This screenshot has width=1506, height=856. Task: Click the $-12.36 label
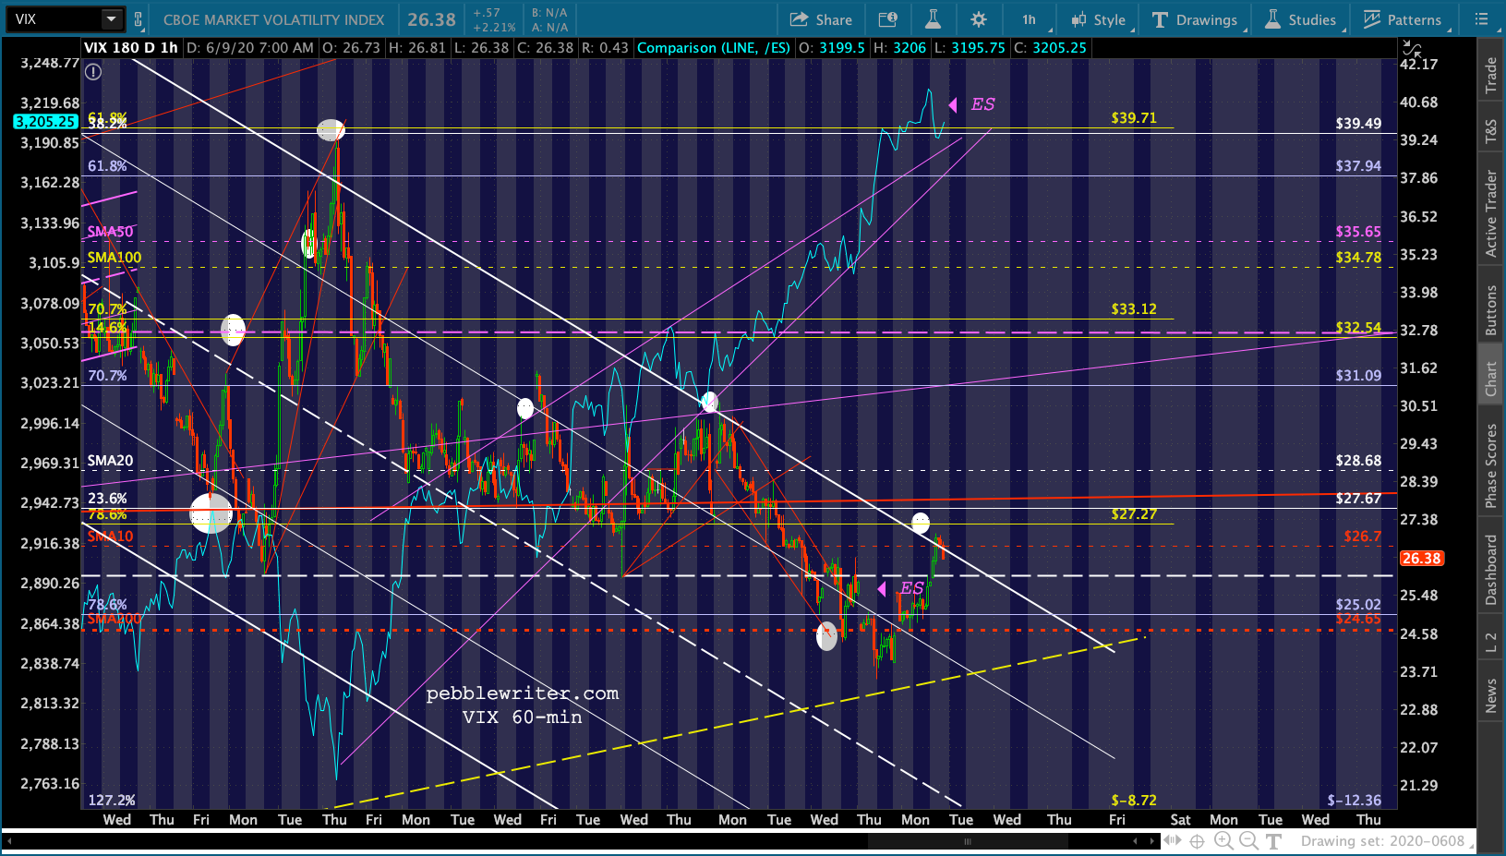[x=1355, y=801]
